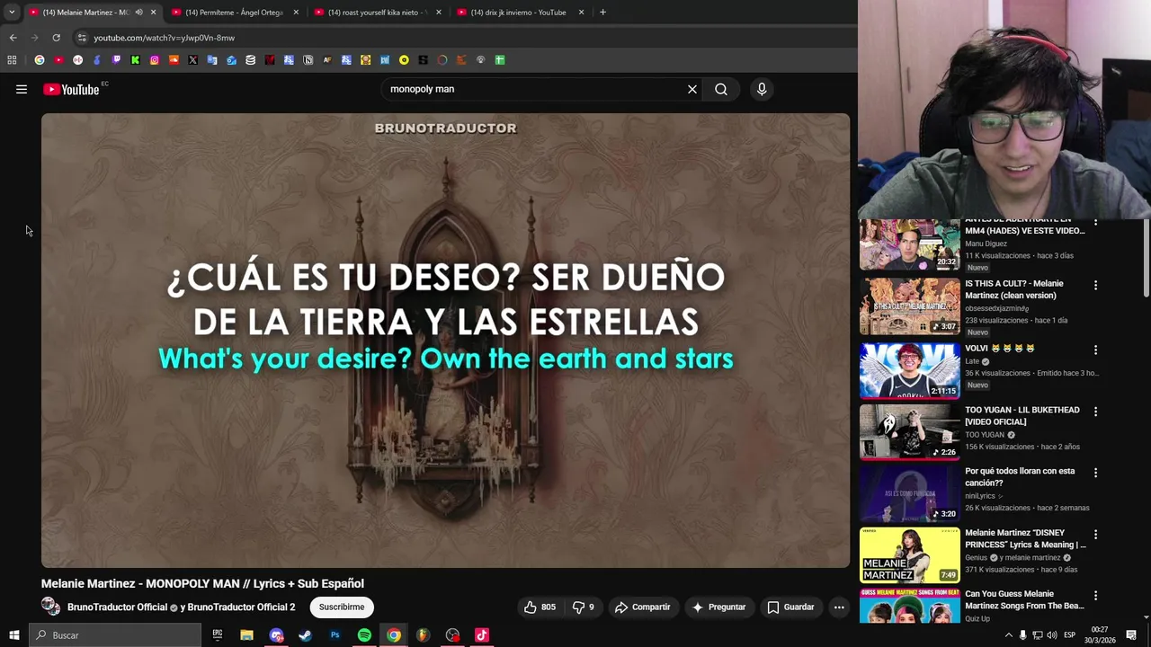Open IS THIS A CULT? video thumbnail
Viewport: 1151px width, 647px height.
click(x=910, y=306)
